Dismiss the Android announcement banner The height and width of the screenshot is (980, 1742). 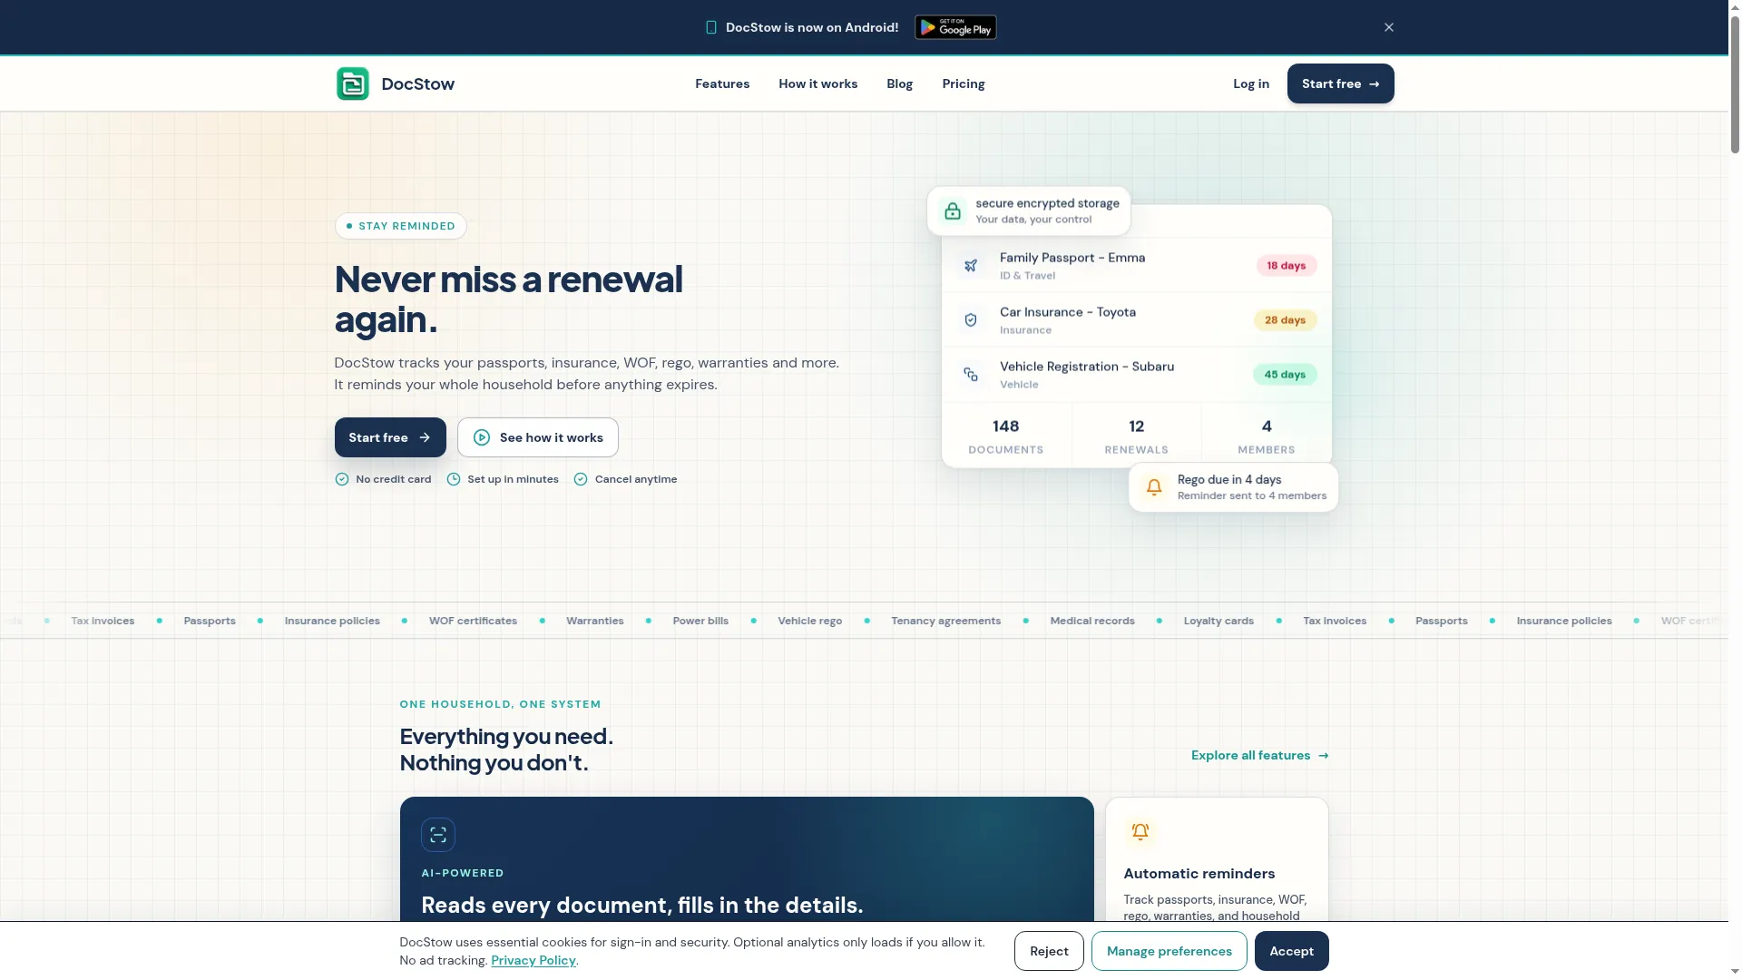[x=1388, y=27]
